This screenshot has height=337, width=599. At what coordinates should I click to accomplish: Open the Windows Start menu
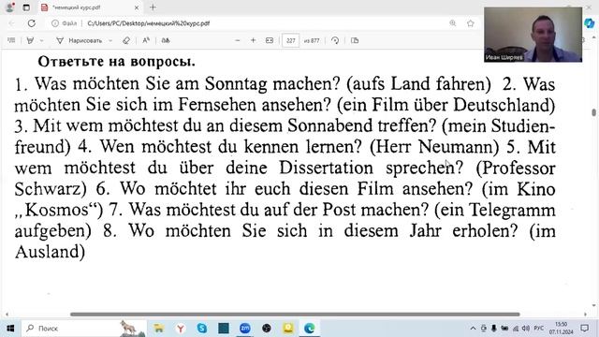(10, 329)
